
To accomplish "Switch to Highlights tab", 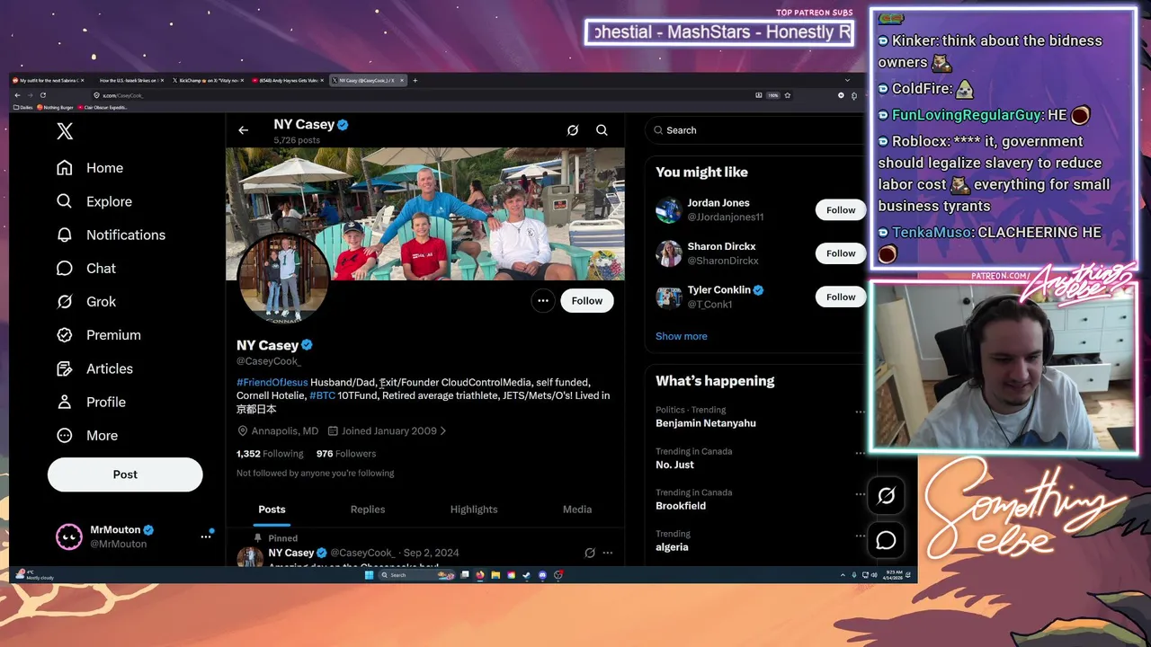I will tap(474, 510).
